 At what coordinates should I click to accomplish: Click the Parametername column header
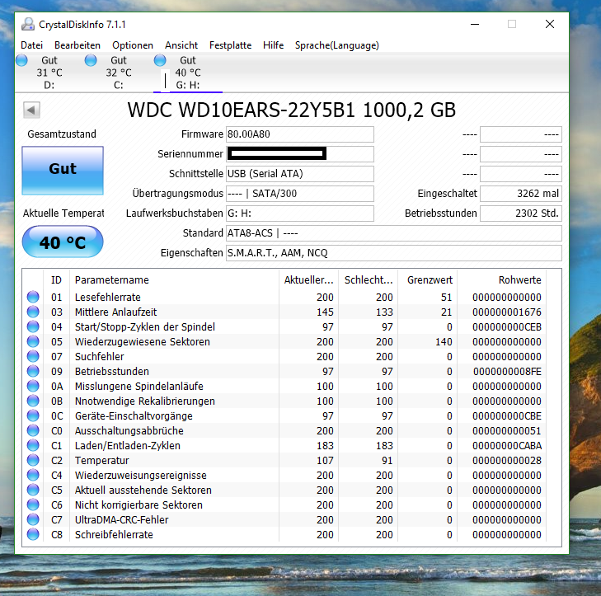(x=175, y=279)
